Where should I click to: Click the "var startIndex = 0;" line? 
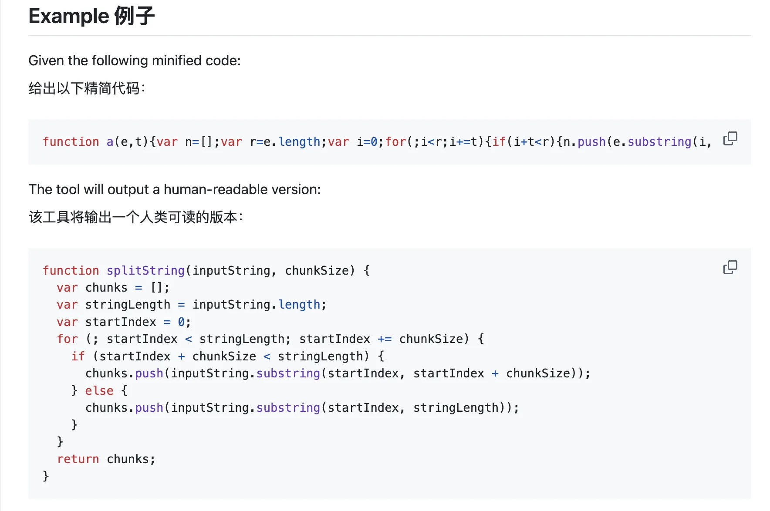click(124, 322)
